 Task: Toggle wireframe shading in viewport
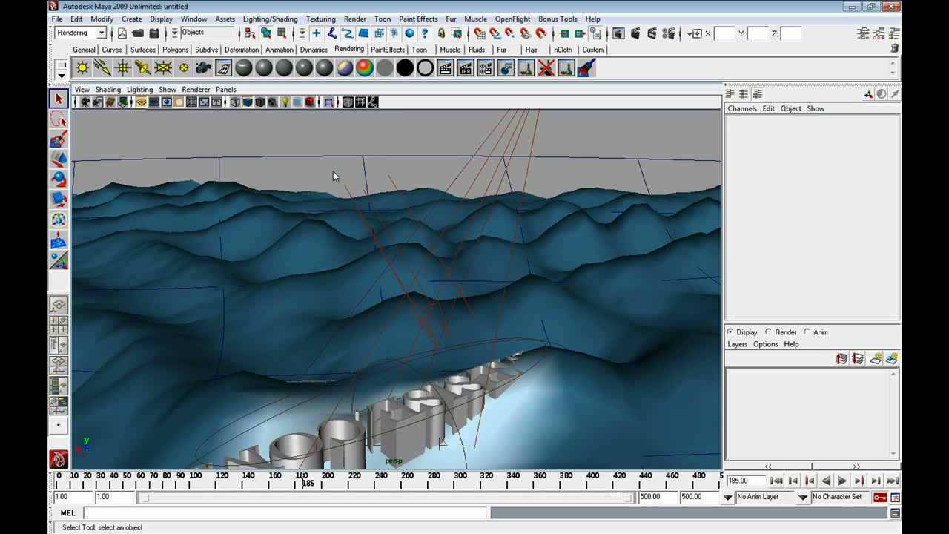point(235,102)
